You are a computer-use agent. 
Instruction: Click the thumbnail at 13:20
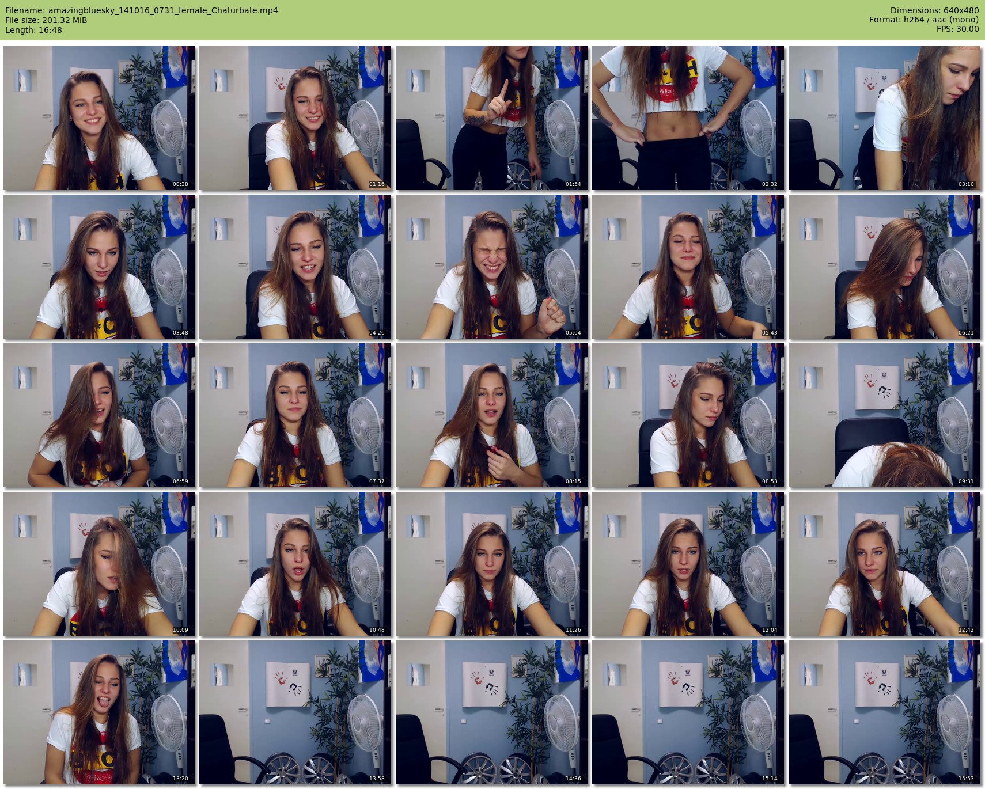pos(99,712)
